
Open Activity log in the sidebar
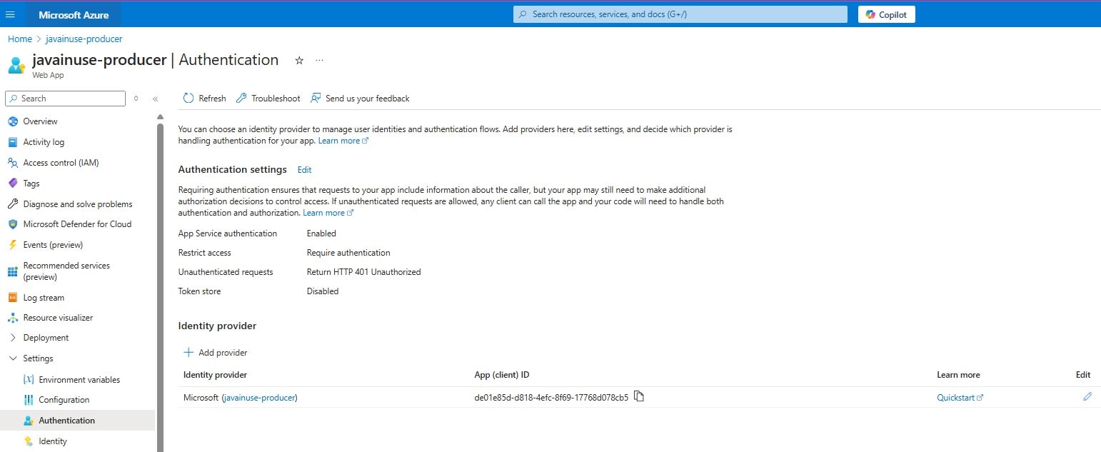point(44,142)
